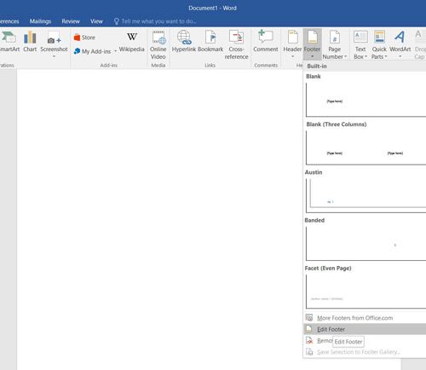Screen dimensions: 426x370
Task: Insert a Hyperlink
Action: pos(184,42)
